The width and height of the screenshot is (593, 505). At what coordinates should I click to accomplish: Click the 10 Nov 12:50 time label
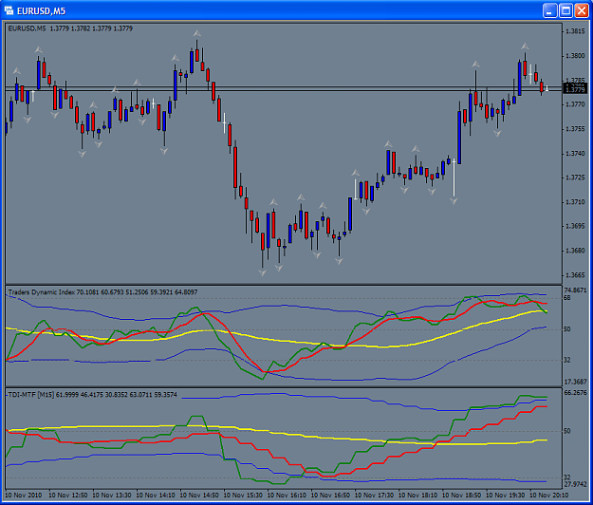(67, 495)
